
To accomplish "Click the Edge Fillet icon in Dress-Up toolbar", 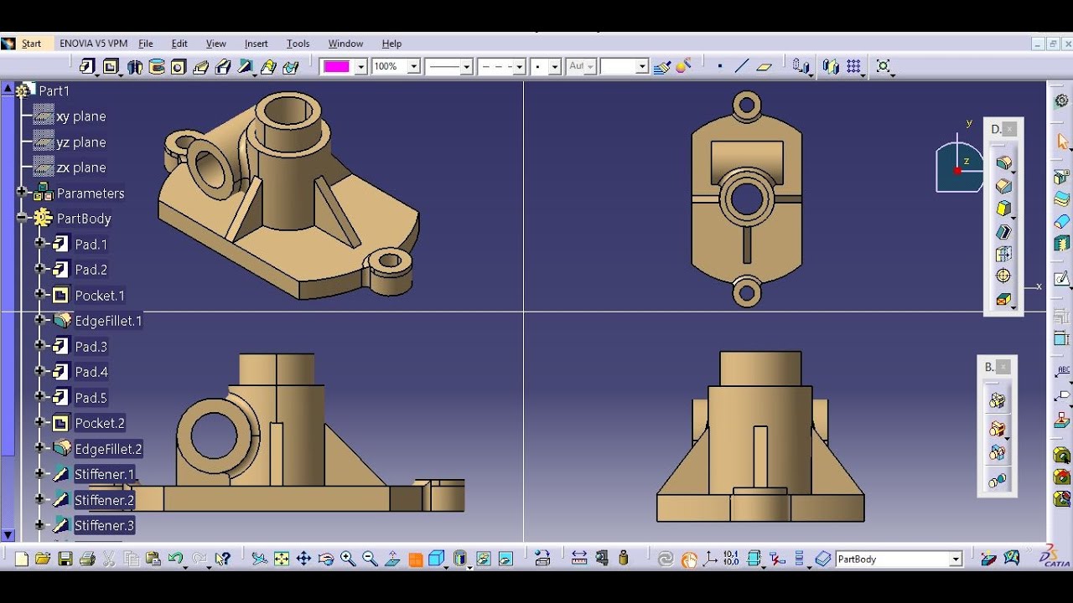I will (x=1003, y=162).
